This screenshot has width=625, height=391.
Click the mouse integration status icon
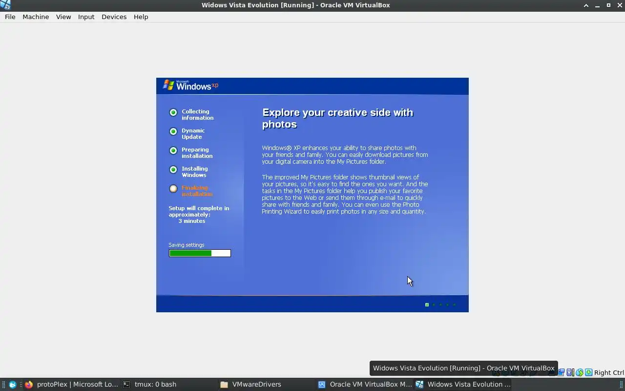point(580,372)
